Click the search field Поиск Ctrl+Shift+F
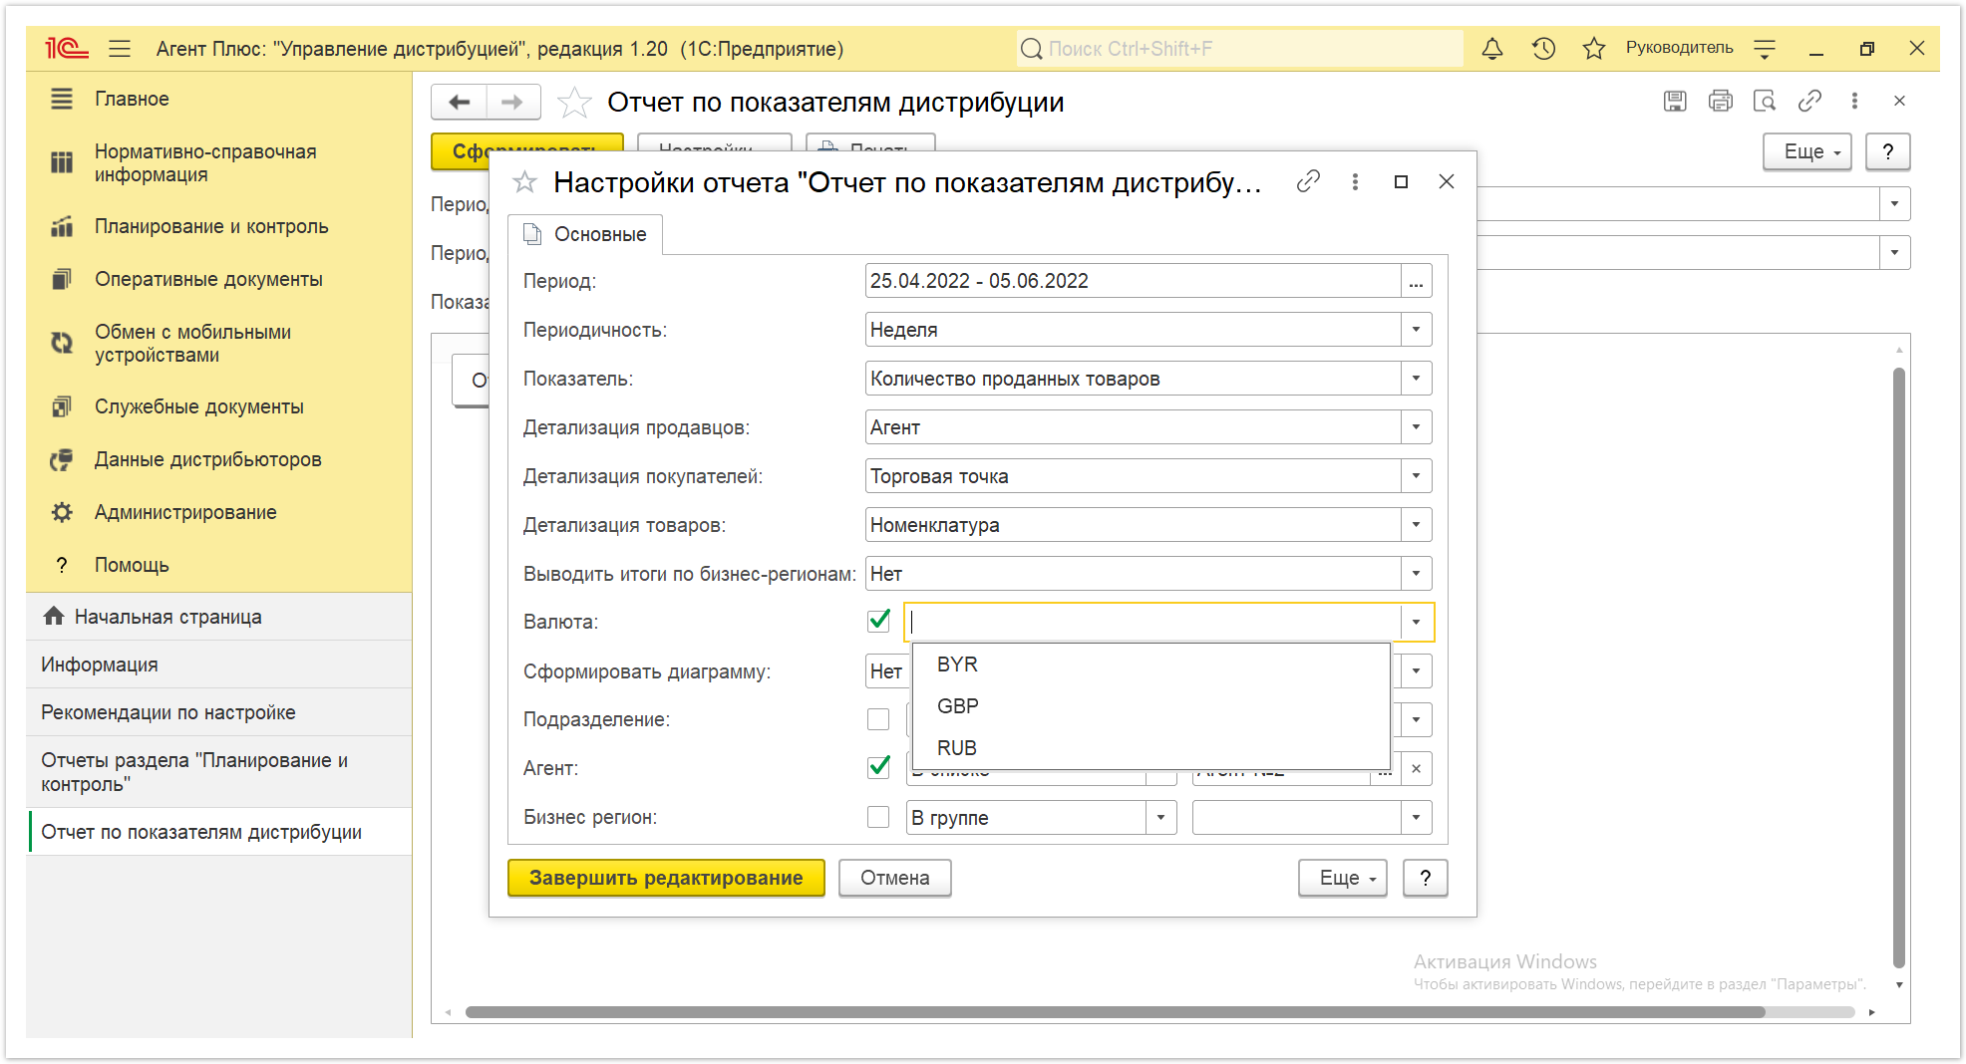 [1239, 48]
